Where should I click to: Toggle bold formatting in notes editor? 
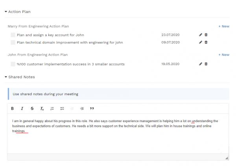point(12,108)
